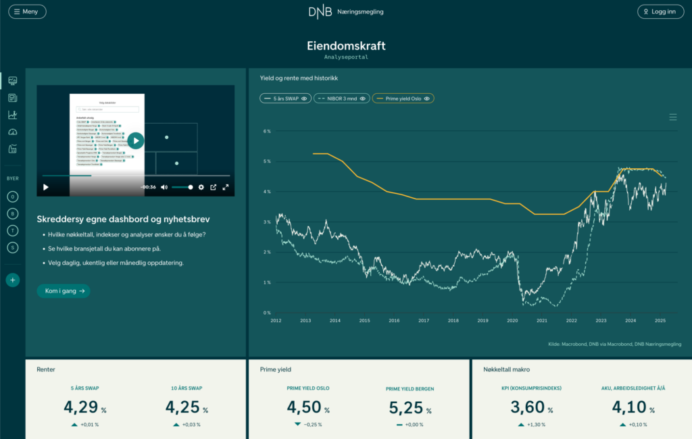This screenshot has width=692, height=439.
Task: Play the video using the center play button
Action: (136, 140)
